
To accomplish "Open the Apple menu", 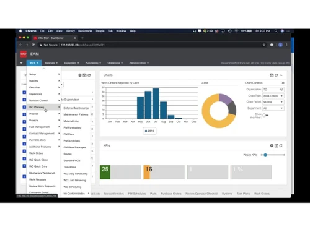I will click(20, 31).
